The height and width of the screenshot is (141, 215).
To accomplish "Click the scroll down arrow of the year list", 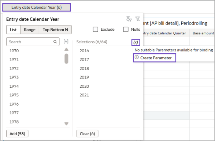I will [66, 124].
